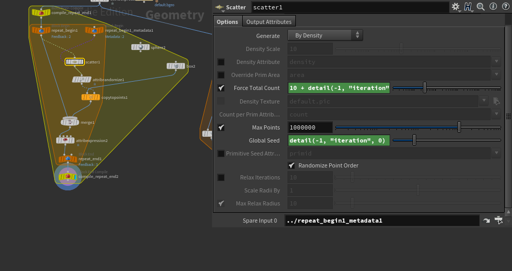
Task: Click the jump-to-operator arrow beside Spare Input 0
Action: 486,221
